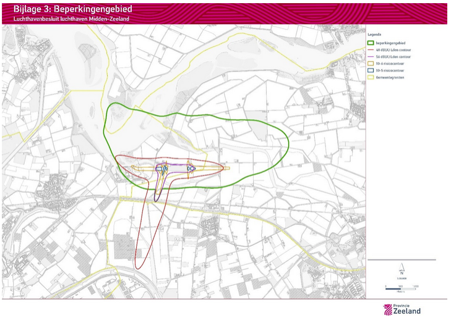Click the purple 56 dB(A) Lden line symbol

click(x=371, y=57)
